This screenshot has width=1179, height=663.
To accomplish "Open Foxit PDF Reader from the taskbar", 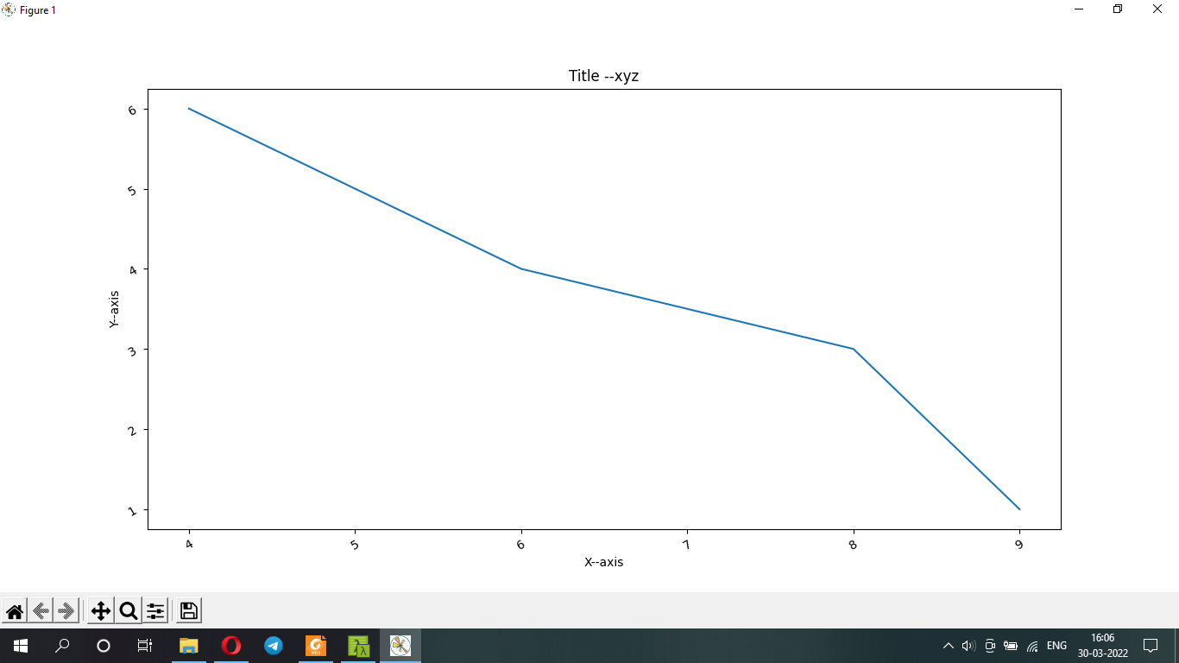I will click(315, 645).
